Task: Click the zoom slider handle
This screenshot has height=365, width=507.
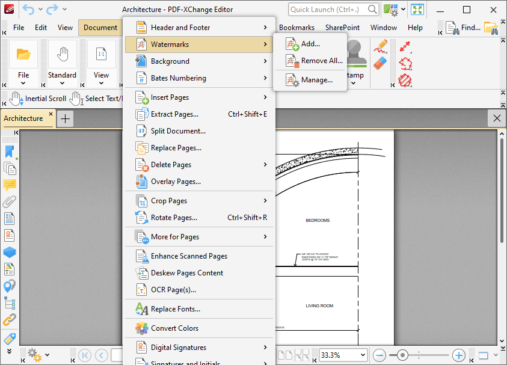Action: 402,355
